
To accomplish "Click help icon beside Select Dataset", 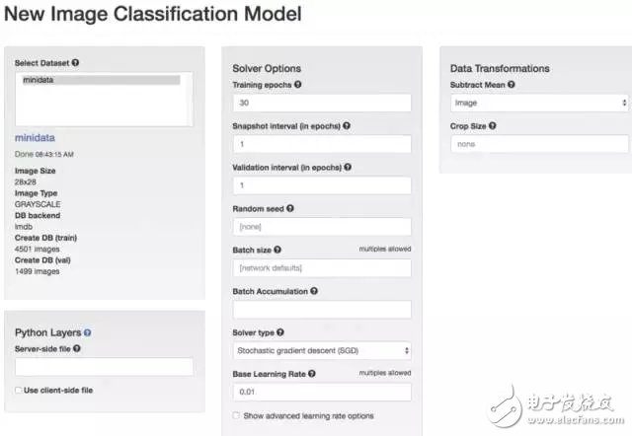I will (76, 63).
